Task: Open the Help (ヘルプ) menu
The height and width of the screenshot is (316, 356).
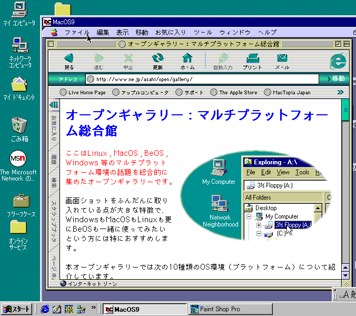Action: [x=267, y=33]
